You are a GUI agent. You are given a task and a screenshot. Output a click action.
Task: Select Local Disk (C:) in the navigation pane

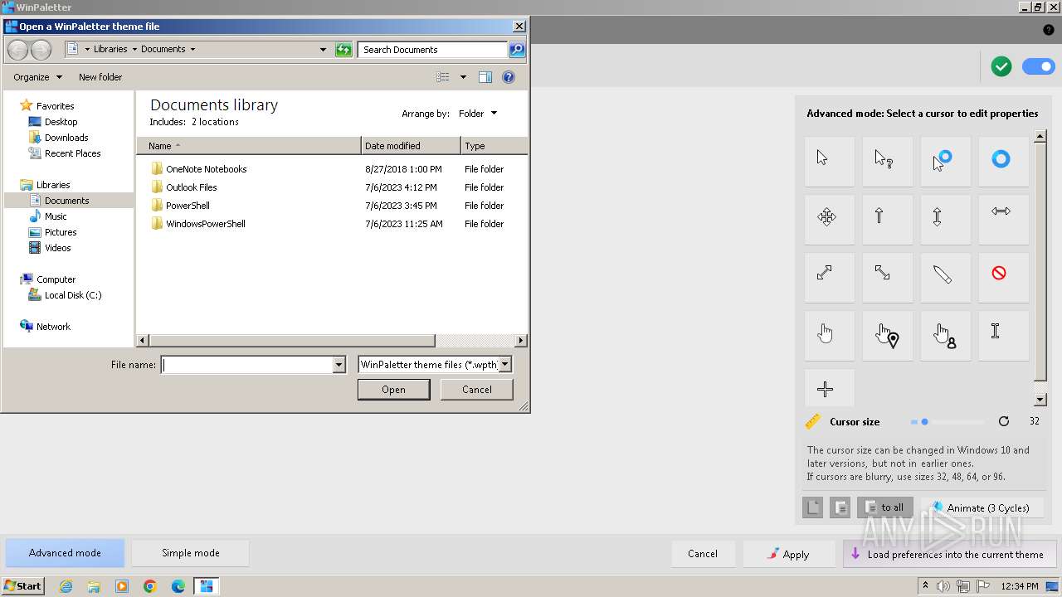click(x=73, y=295)
